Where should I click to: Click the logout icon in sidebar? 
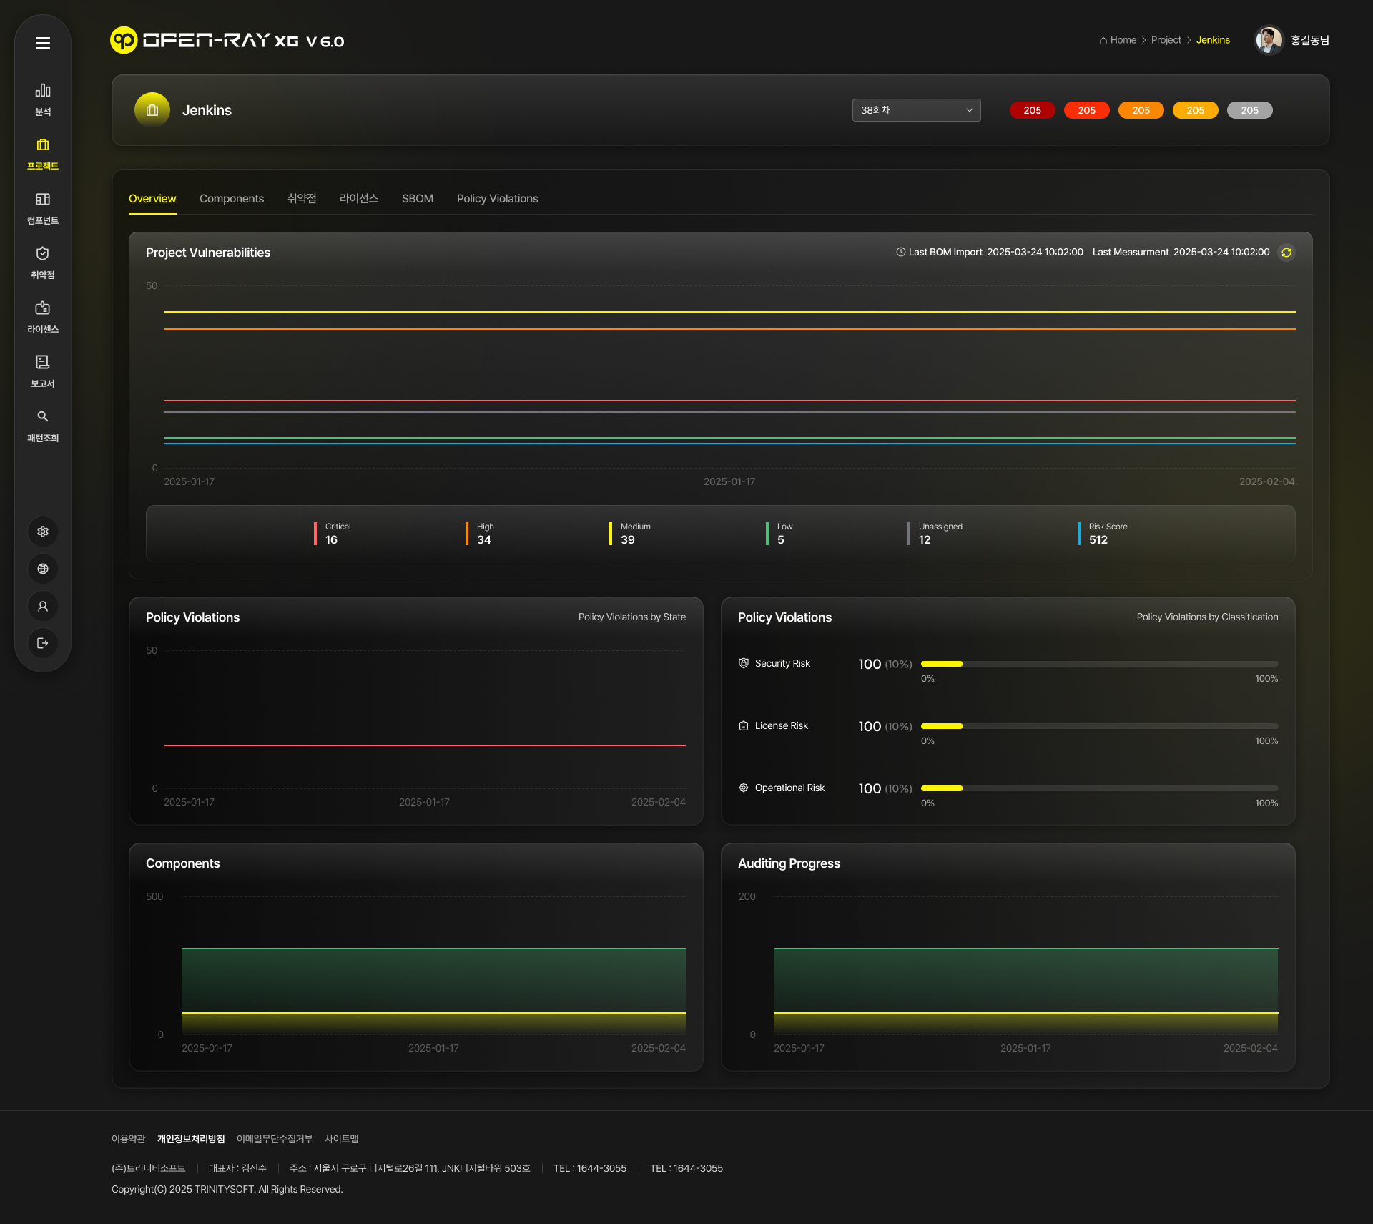[43, 643]
